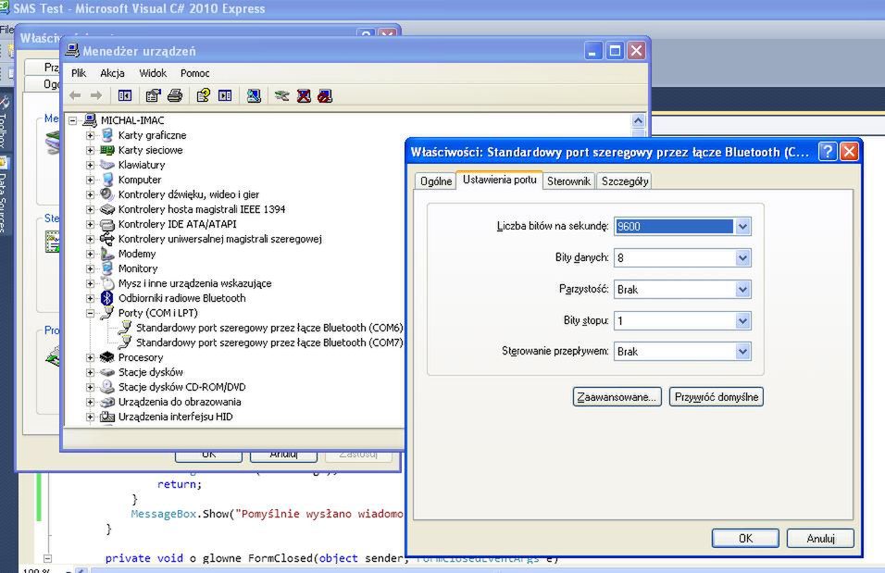
Task: Open the Parzystość dropdown
Action: [742, 290]
